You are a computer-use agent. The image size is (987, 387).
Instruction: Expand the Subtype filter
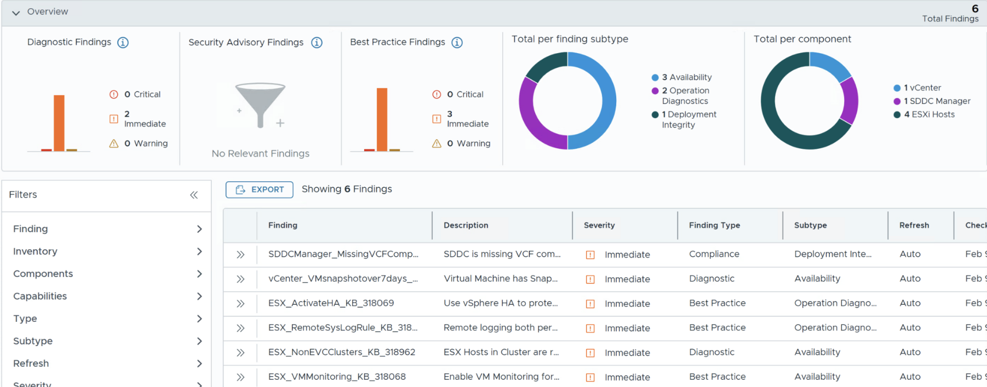(x=199, y=341)
